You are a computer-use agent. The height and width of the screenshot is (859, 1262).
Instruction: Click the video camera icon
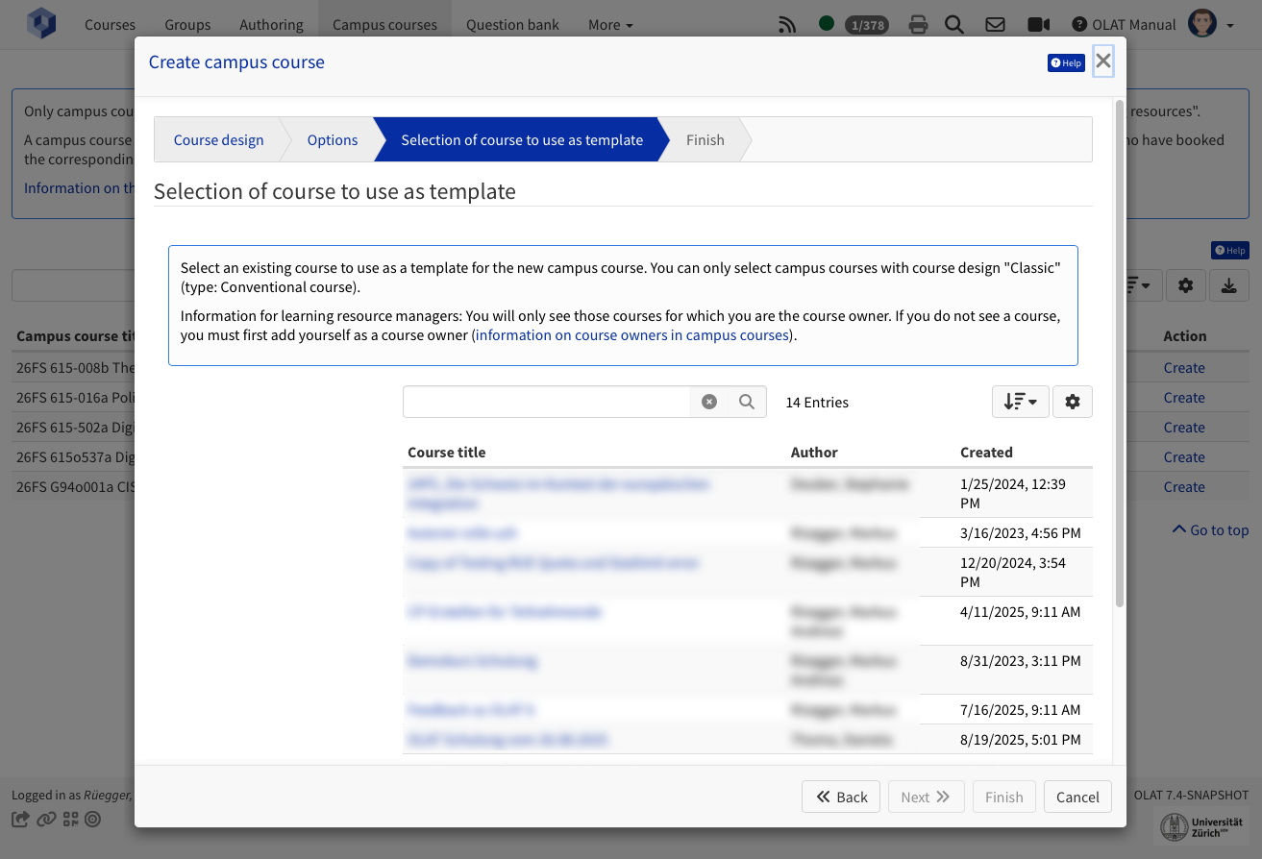point(1038,25)
